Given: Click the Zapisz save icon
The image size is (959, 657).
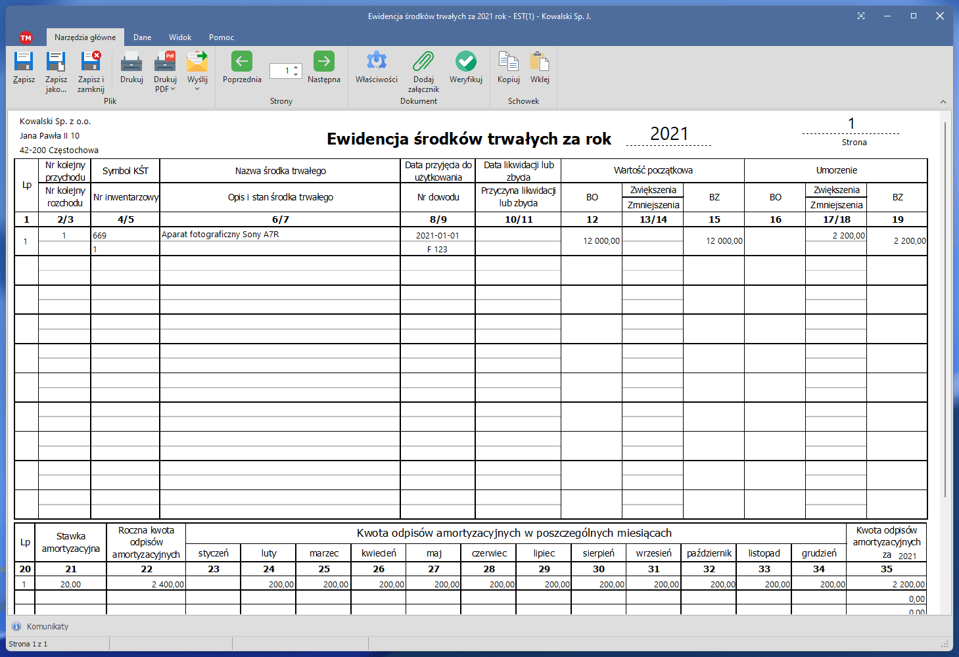Looking at the screenshot, I should coord(24,62).
